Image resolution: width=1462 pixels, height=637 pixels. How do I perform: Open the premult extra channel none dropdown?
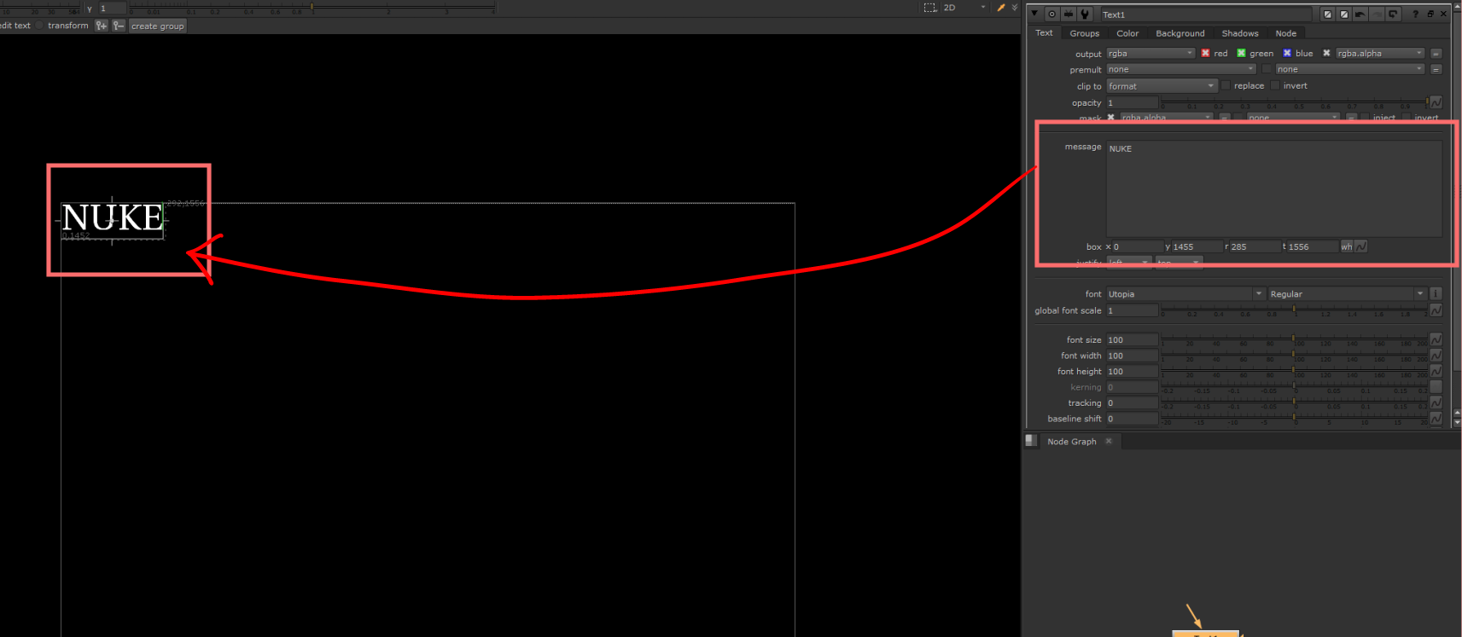coord(1350,70)
